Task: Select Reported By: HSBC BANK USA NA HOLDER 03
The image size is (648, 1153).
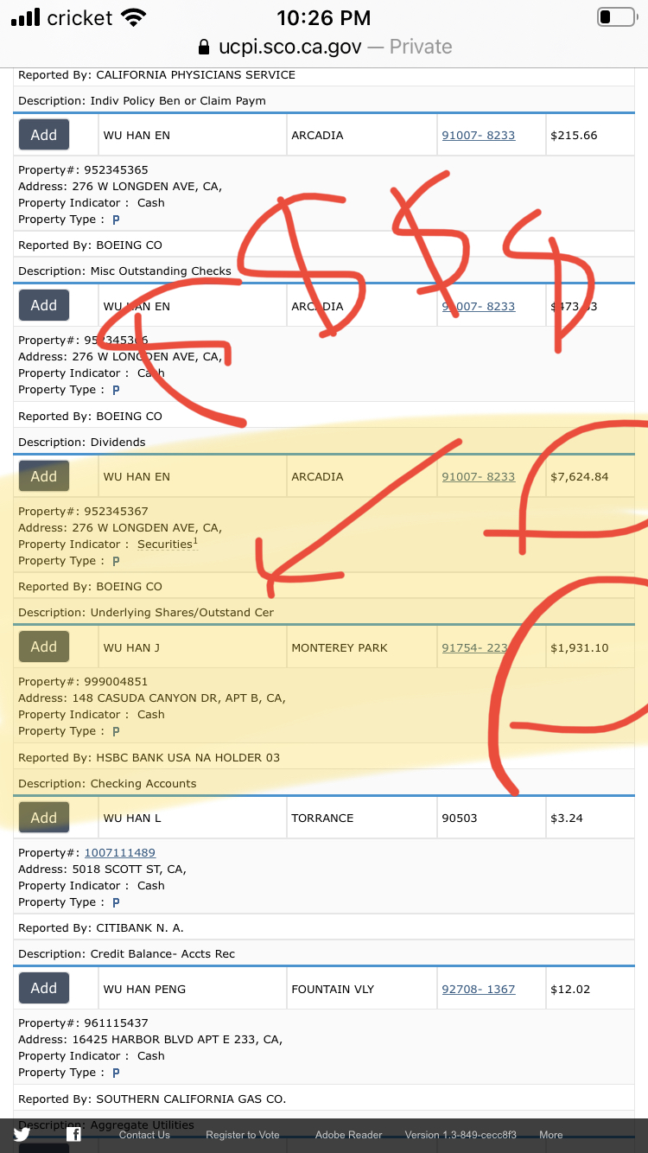Action: click(x=149, y=758)
